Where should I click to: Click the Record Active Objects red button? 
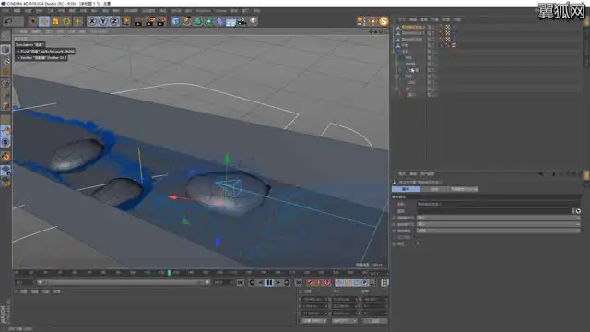(x=310, y=282)
